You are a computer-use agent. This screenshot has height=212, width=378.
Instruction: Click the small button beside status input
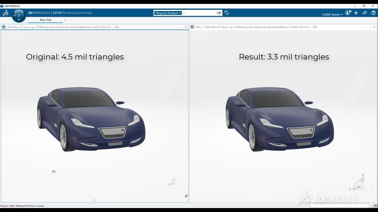pyautogui.click(x=371, y=206)
